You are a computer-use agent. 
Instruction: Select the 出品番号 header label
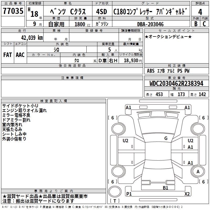(13, 3)
